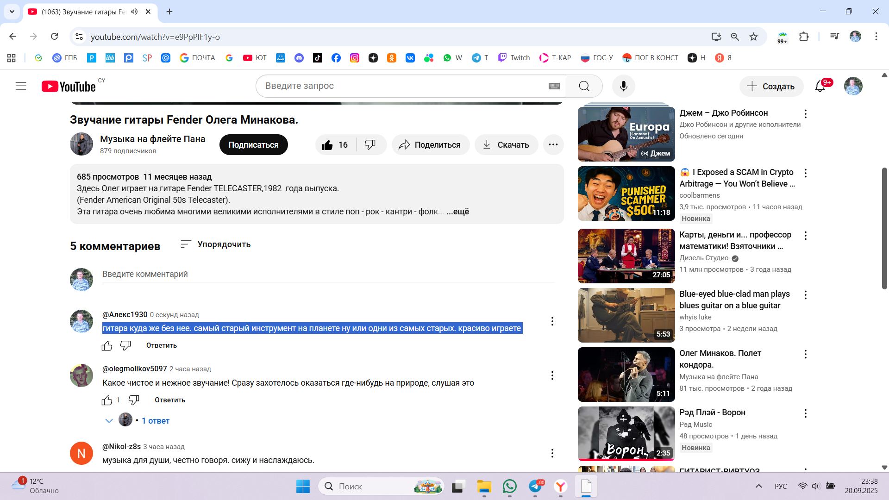The width and height of the screenshot is (889, 500).
Task: Open the on-screen keyboard in search box
Action: 554,86
